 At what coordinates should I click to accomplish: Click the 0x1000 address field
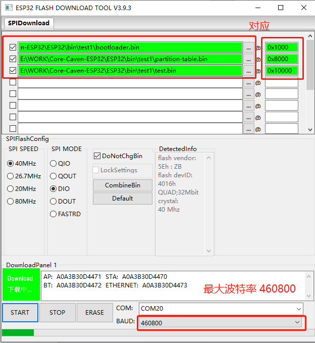tap(282, 47)
